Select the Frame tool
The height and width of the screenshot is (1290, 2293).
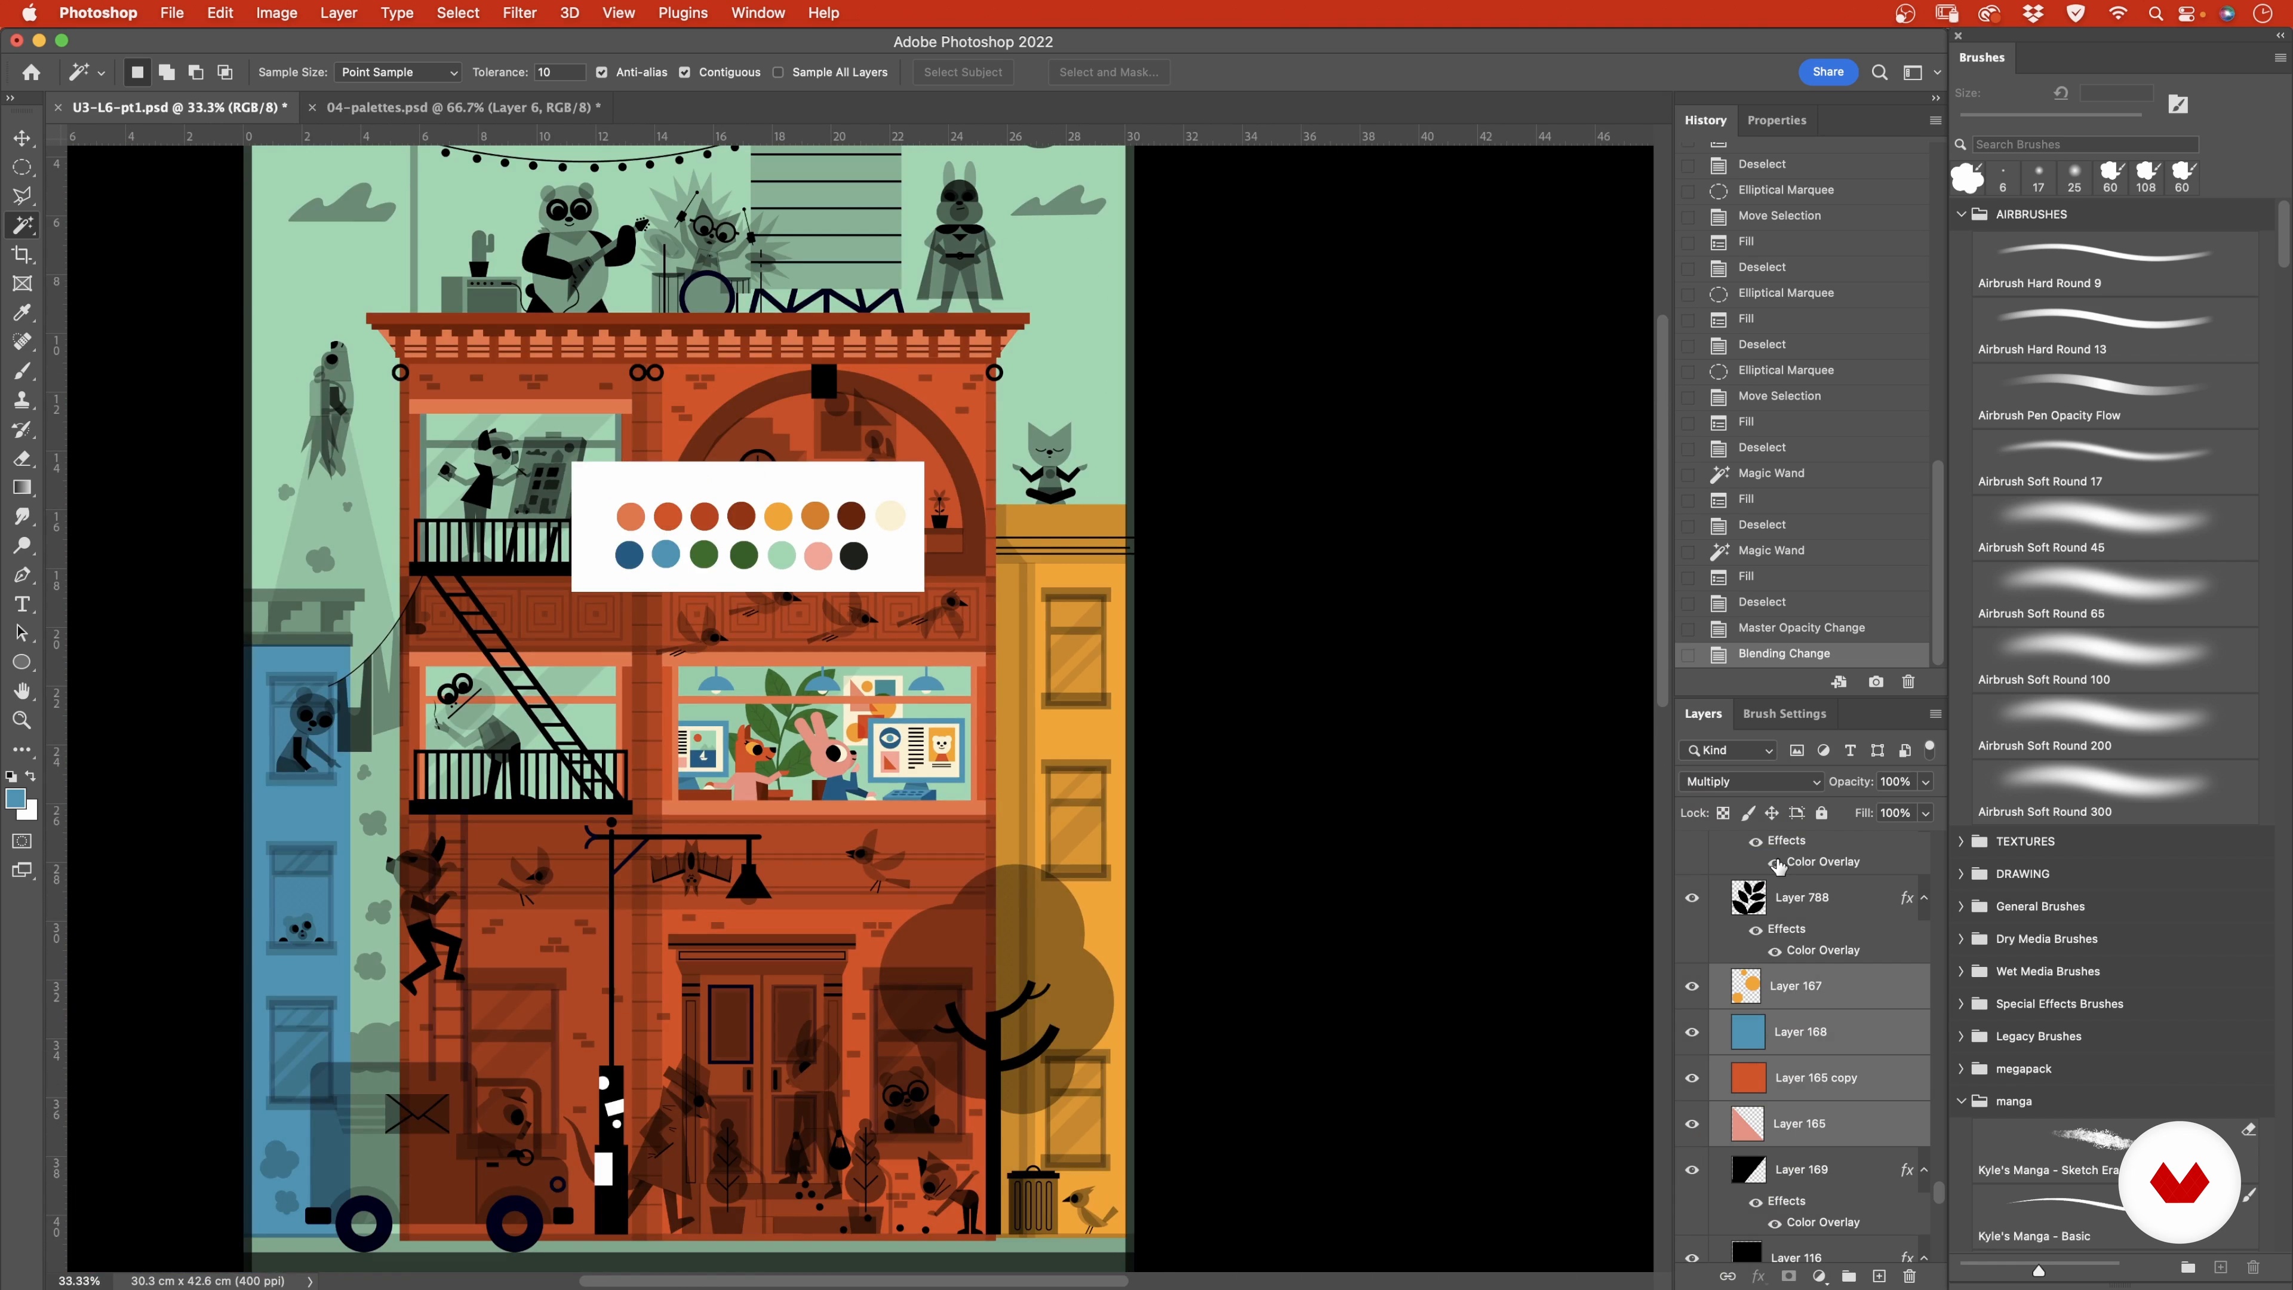tap(22, 284)
